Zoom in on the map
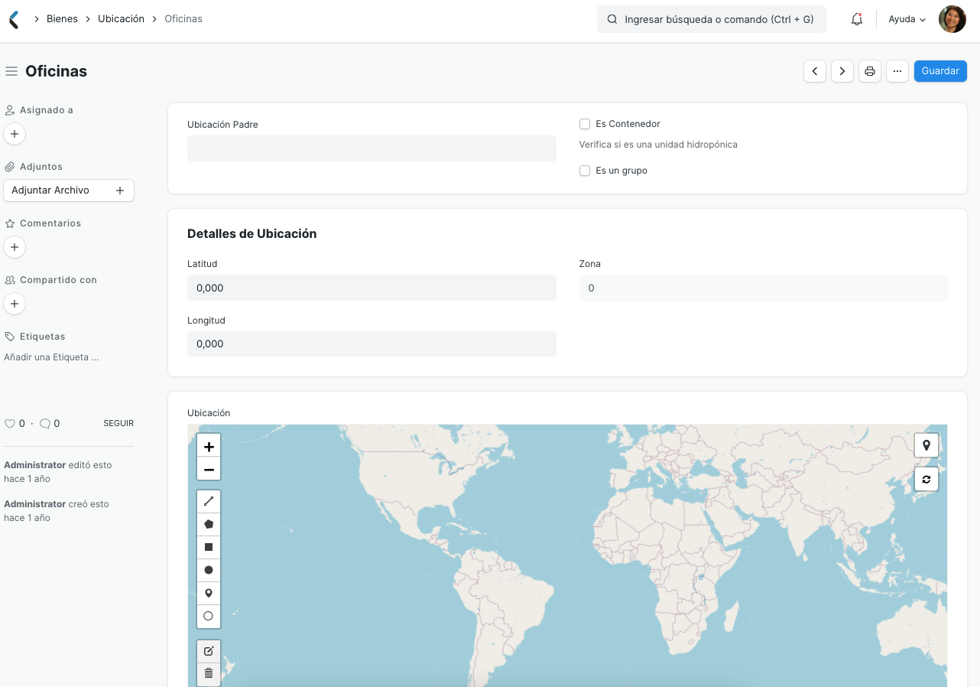The width and height of the screenshot is (980, 687). tap(209, 447)
